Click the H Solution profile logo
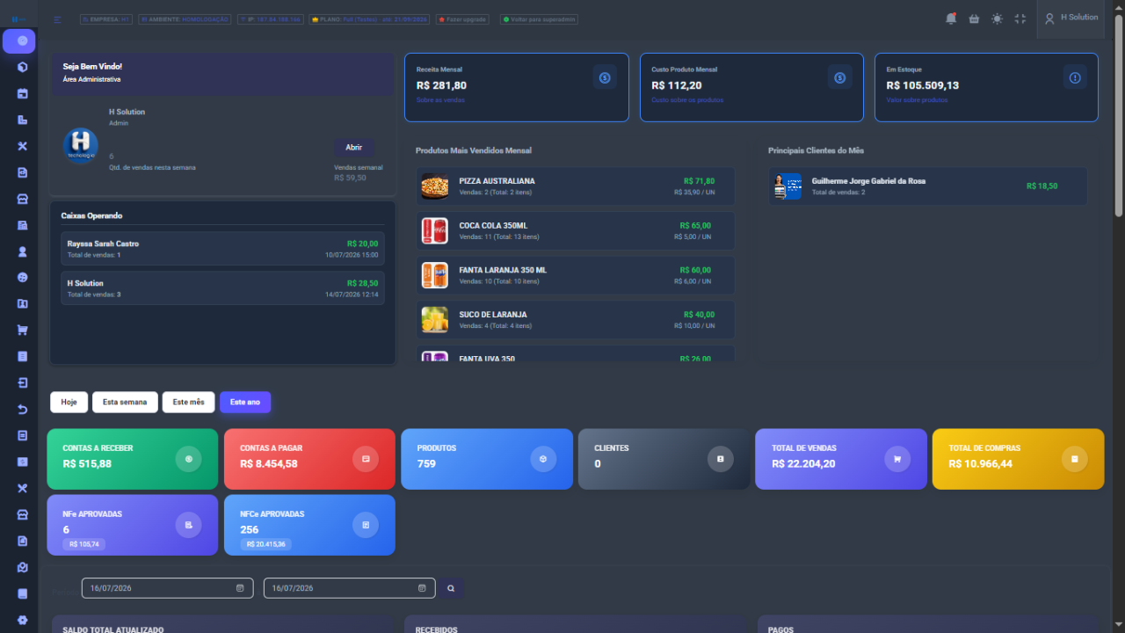Viewport: 1125px width, 633px height. pyautogui.click(x=81, y=145)
